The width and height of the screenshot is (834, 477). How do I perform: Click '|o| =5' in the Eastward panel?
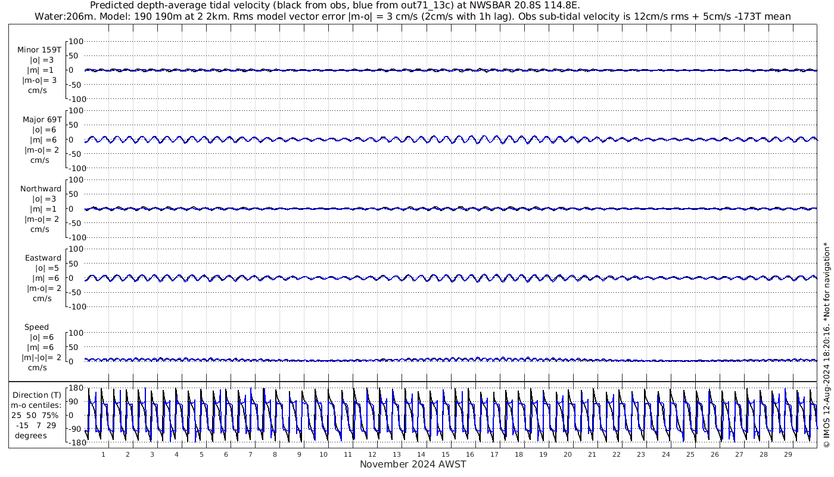pos(48,268)
